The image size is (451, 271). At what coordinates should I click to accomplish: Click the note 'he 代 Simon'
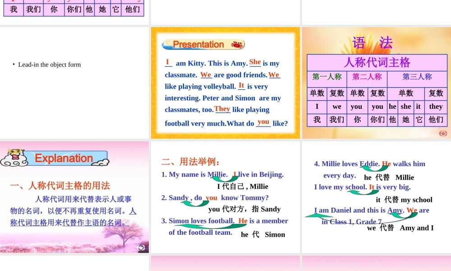[263, 234]
